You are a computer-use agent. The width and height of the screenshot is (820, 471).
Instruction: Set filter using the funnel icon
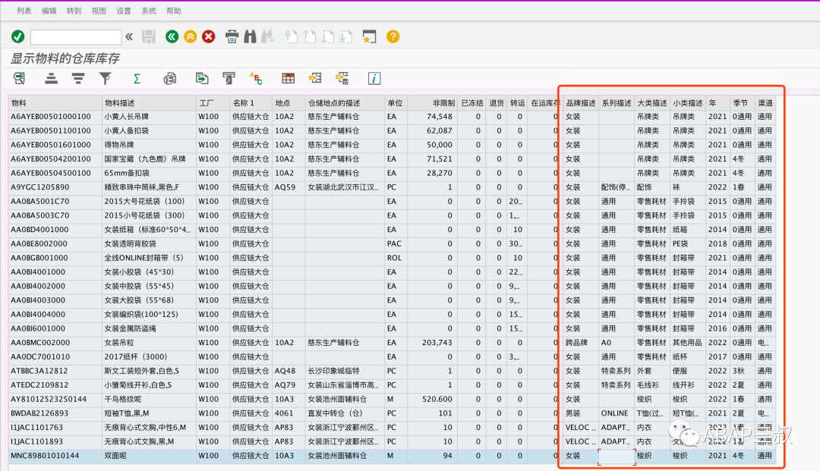point(105,78)
